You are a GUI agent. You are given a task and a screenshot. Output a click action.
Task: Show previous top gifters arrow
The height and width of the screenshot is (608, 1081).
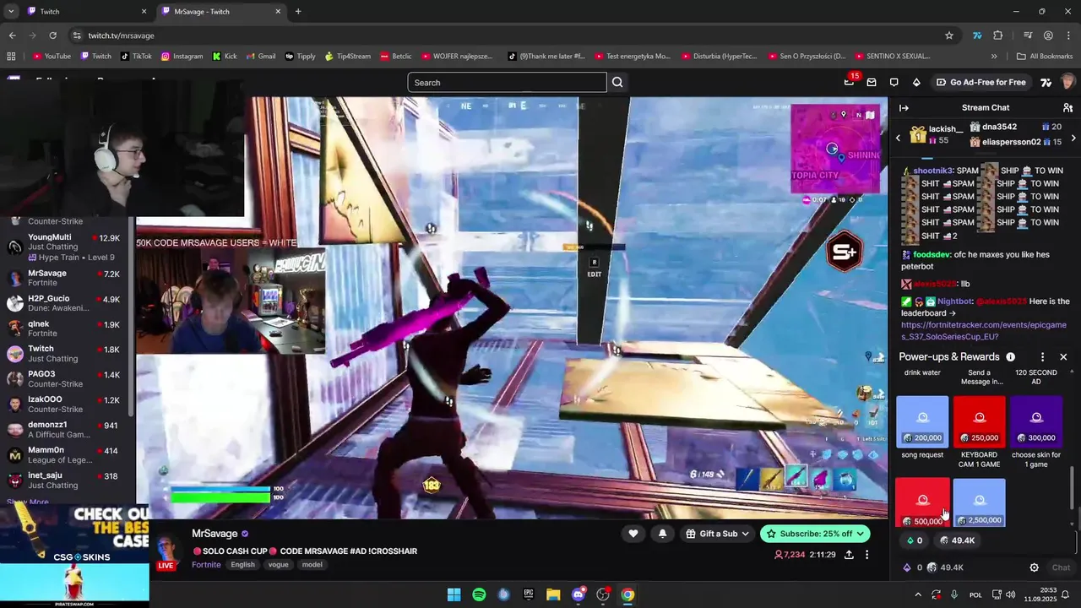click(x=899, y=137)
